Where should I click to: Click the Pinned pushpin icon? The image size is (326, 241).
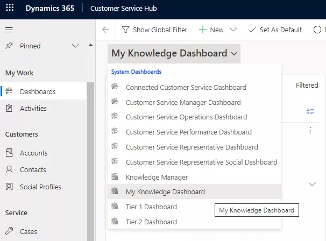point(9,46)
